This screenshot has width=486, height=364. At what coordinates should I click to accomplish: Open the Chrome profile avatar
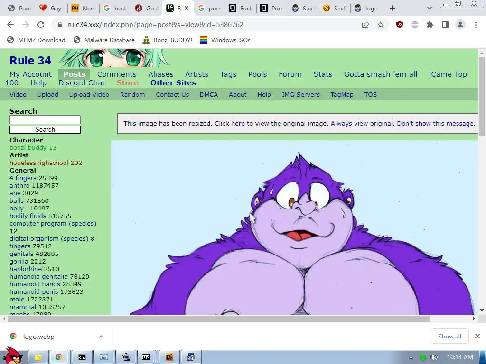460,25
